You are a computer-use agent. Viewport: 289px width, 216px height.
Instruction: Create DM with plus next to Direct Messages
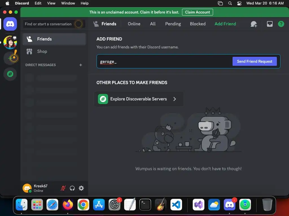point(80,65)
